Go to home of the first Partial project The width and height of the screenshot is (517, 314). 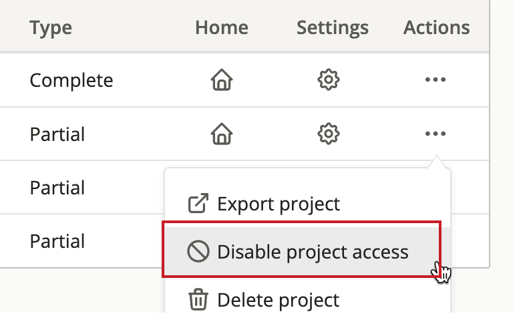[222, 134]
